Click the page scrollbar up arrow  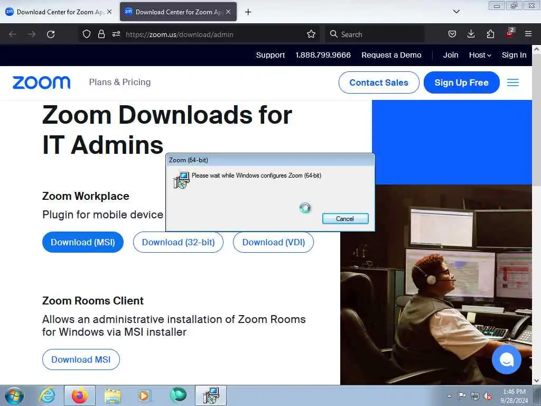[x=537, y=49]
